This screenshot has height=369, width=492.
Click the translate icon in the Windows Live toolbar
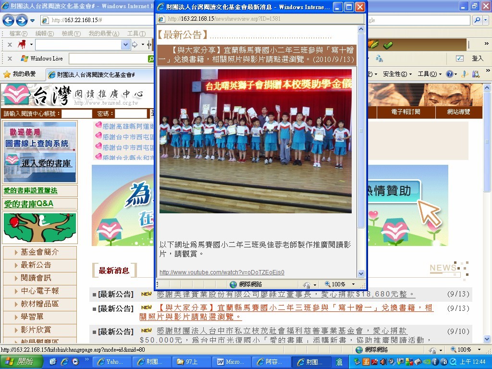(380, 58)
